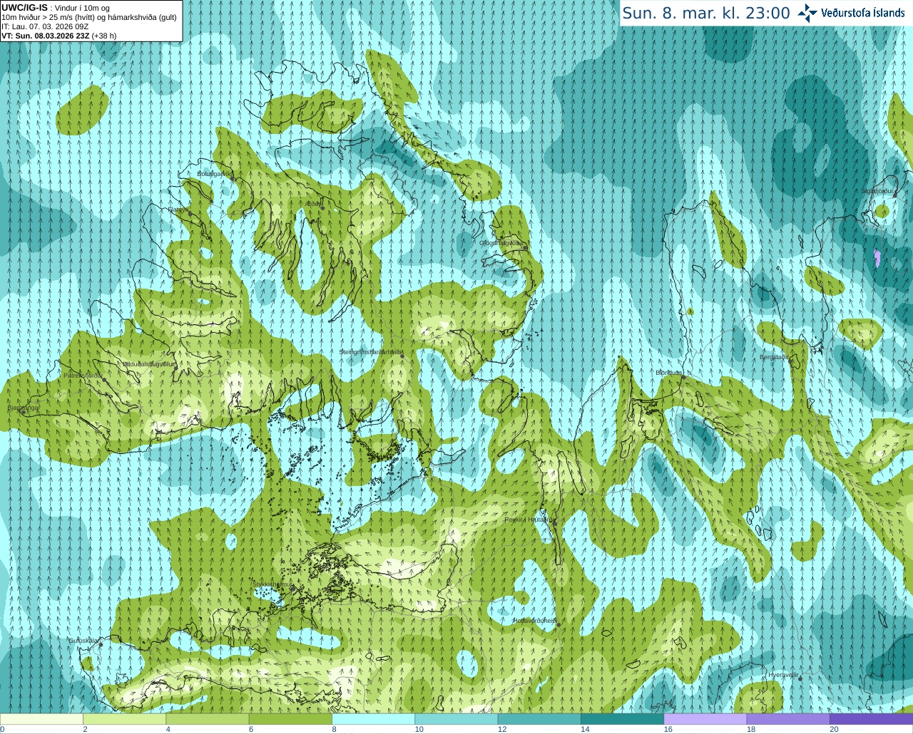
Task: Click the Bjargtangar station marker
Action: pyautogui.click(x=23, y=412)
